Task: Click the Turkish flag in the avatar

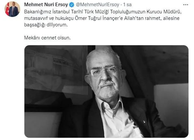Action: tap(7, 9)
